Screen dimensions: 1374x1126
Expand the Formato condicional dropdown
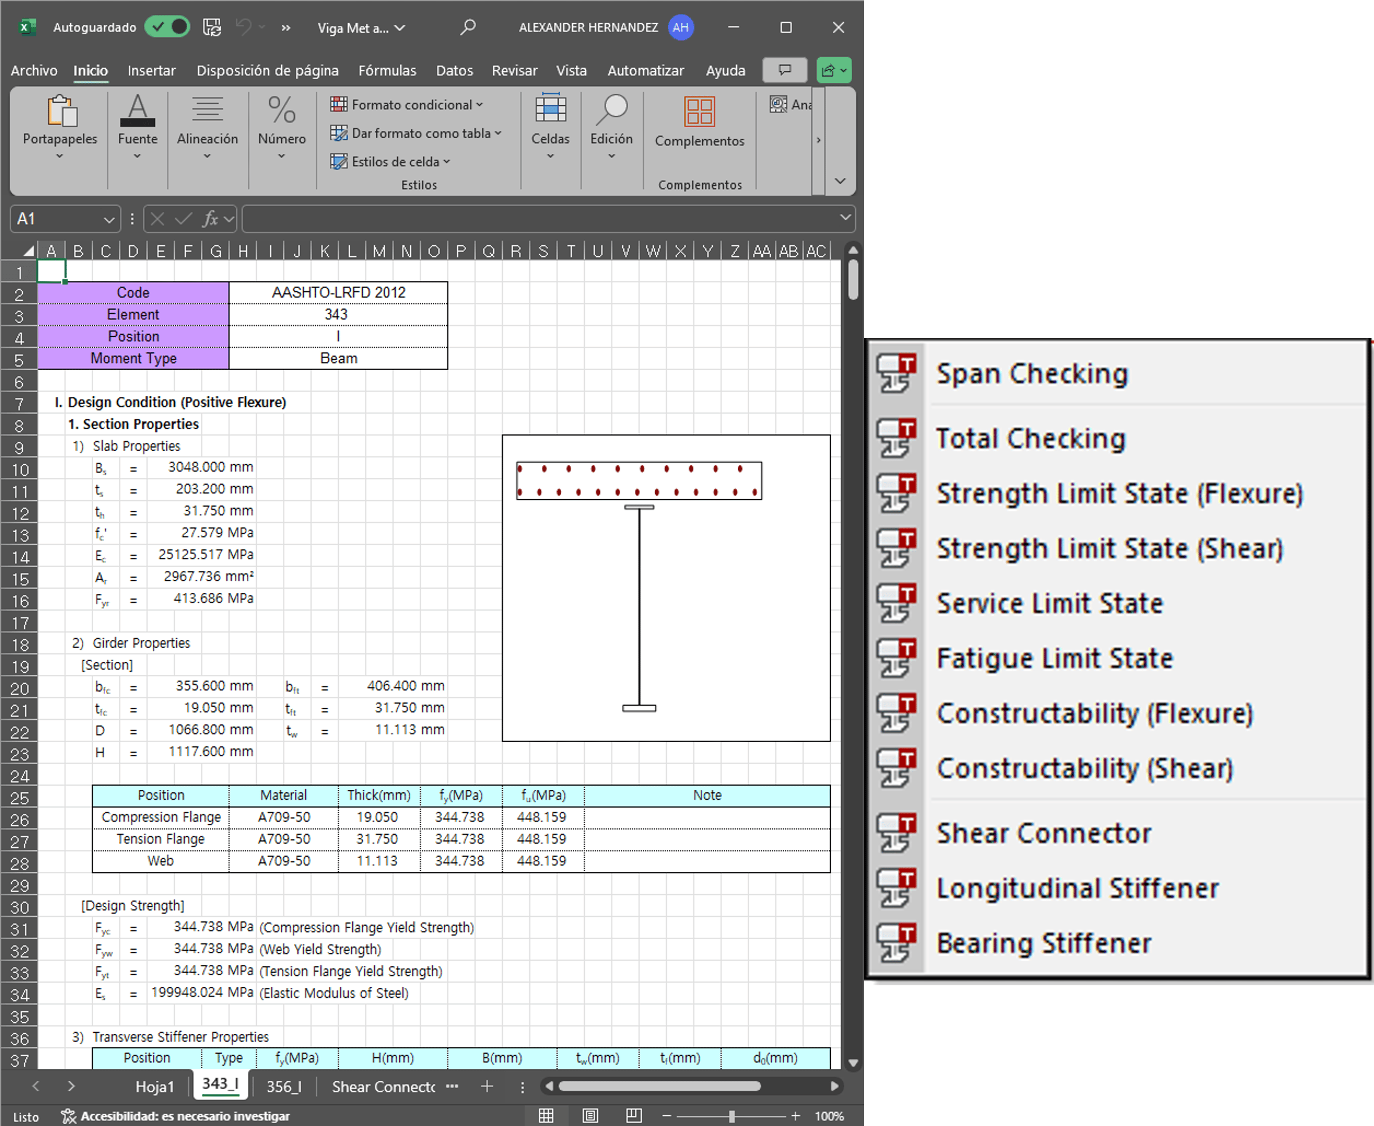406,104
